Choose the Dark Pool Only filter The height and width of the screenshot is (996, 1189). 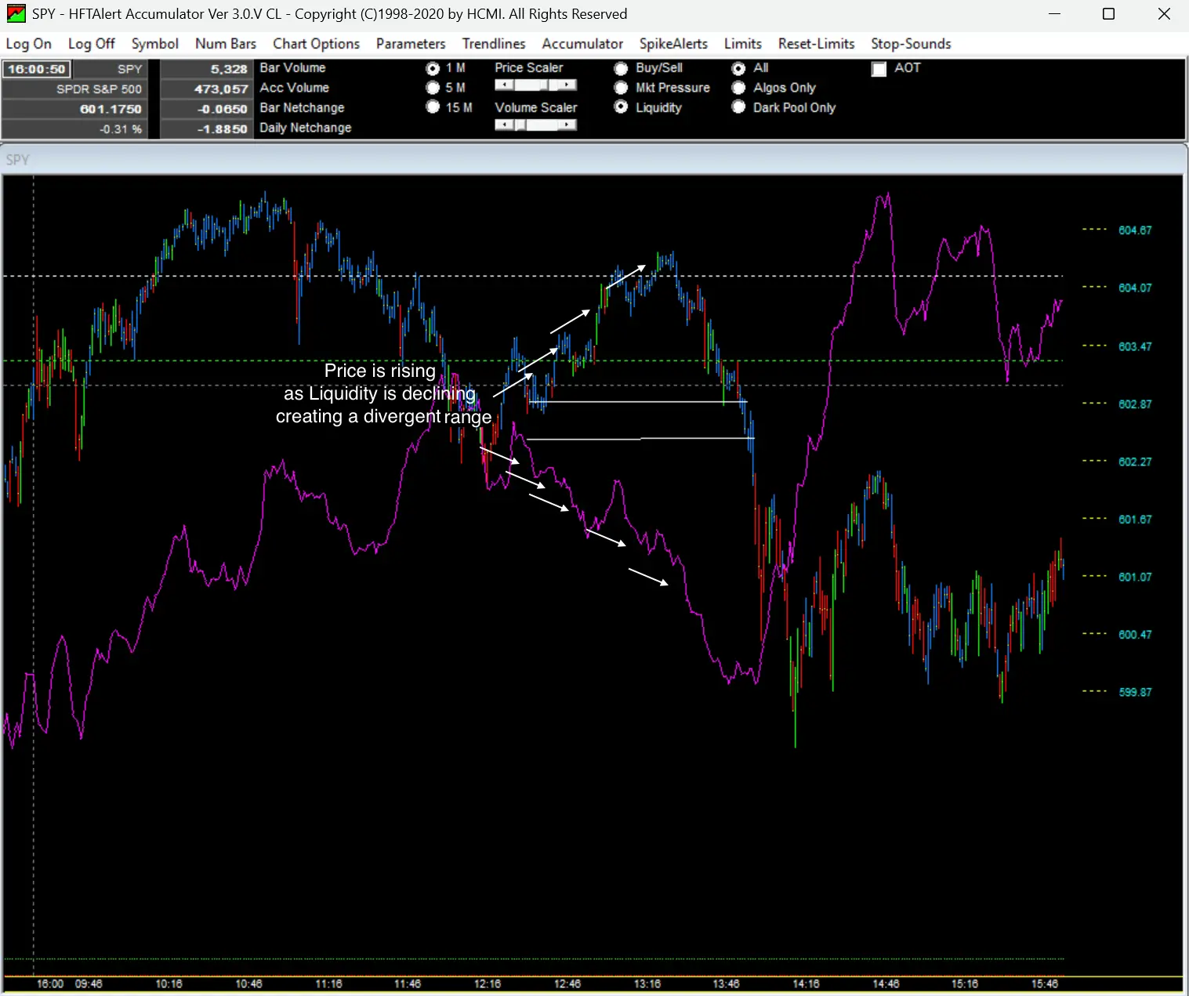(738, 107)
